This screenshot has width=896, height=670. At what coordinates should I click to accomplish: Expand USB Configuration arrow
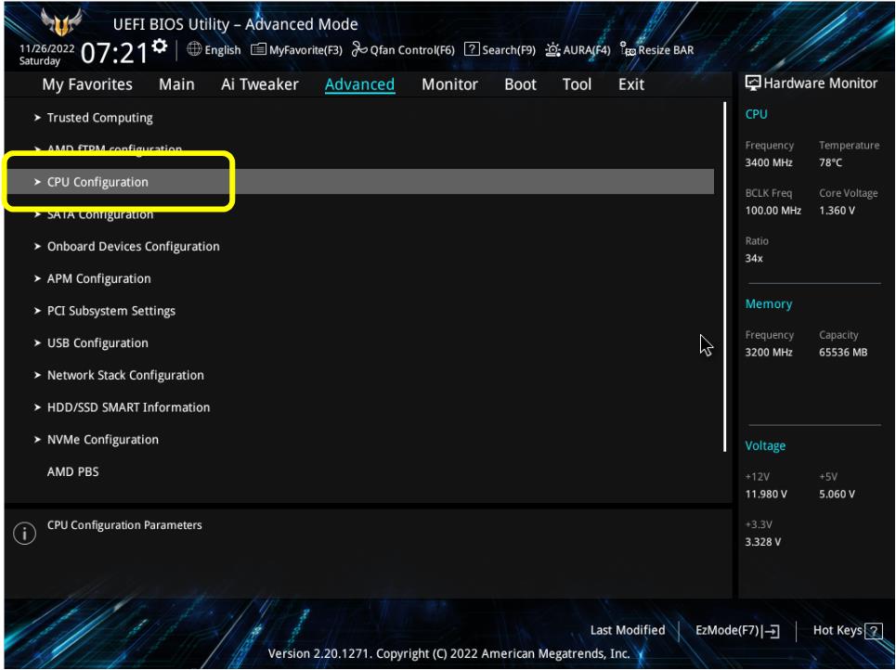coord(37,343)
